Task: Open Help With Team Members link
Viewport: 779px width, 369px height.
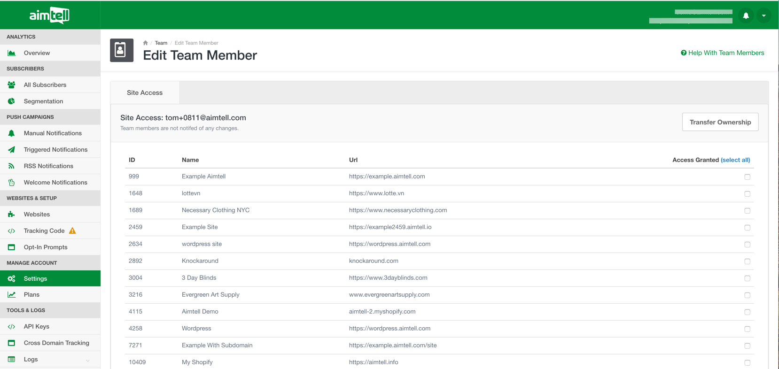Action: [723, 53]
